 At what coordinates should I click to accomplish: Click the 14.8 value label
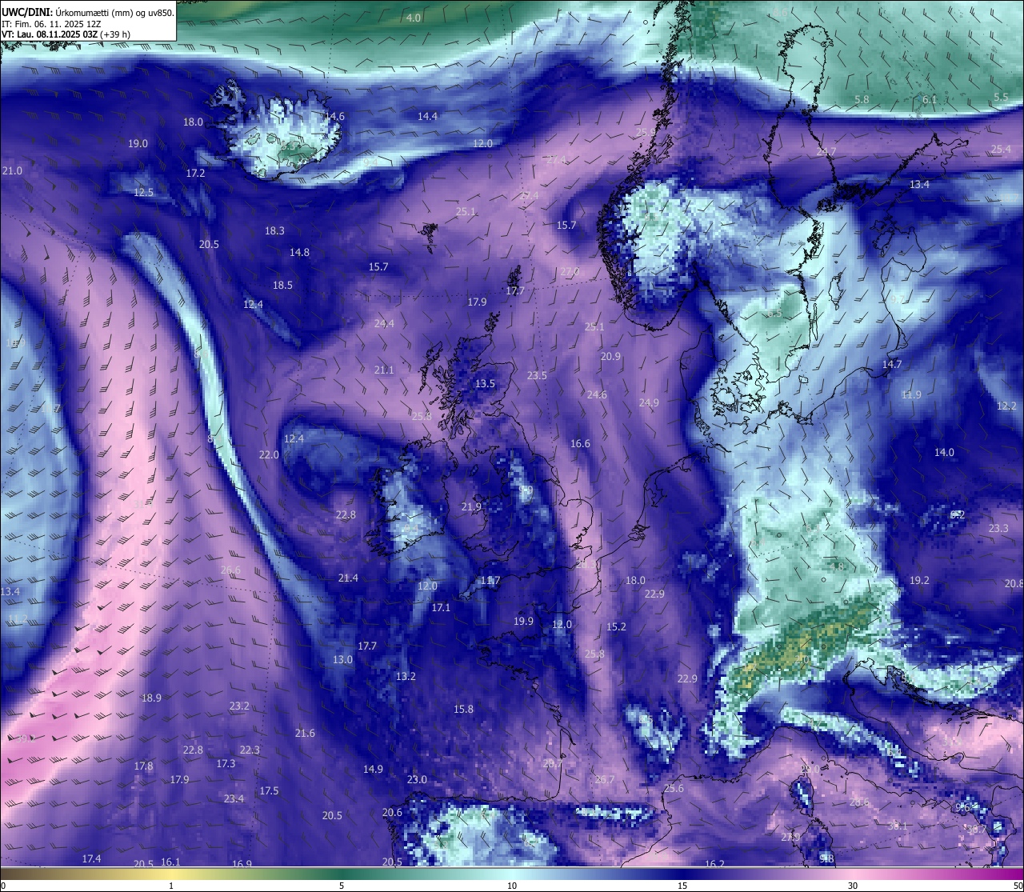[299, 252]
